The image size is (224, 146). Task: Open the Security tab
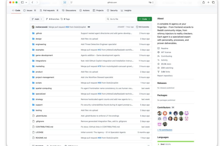[x=112, y=11]
